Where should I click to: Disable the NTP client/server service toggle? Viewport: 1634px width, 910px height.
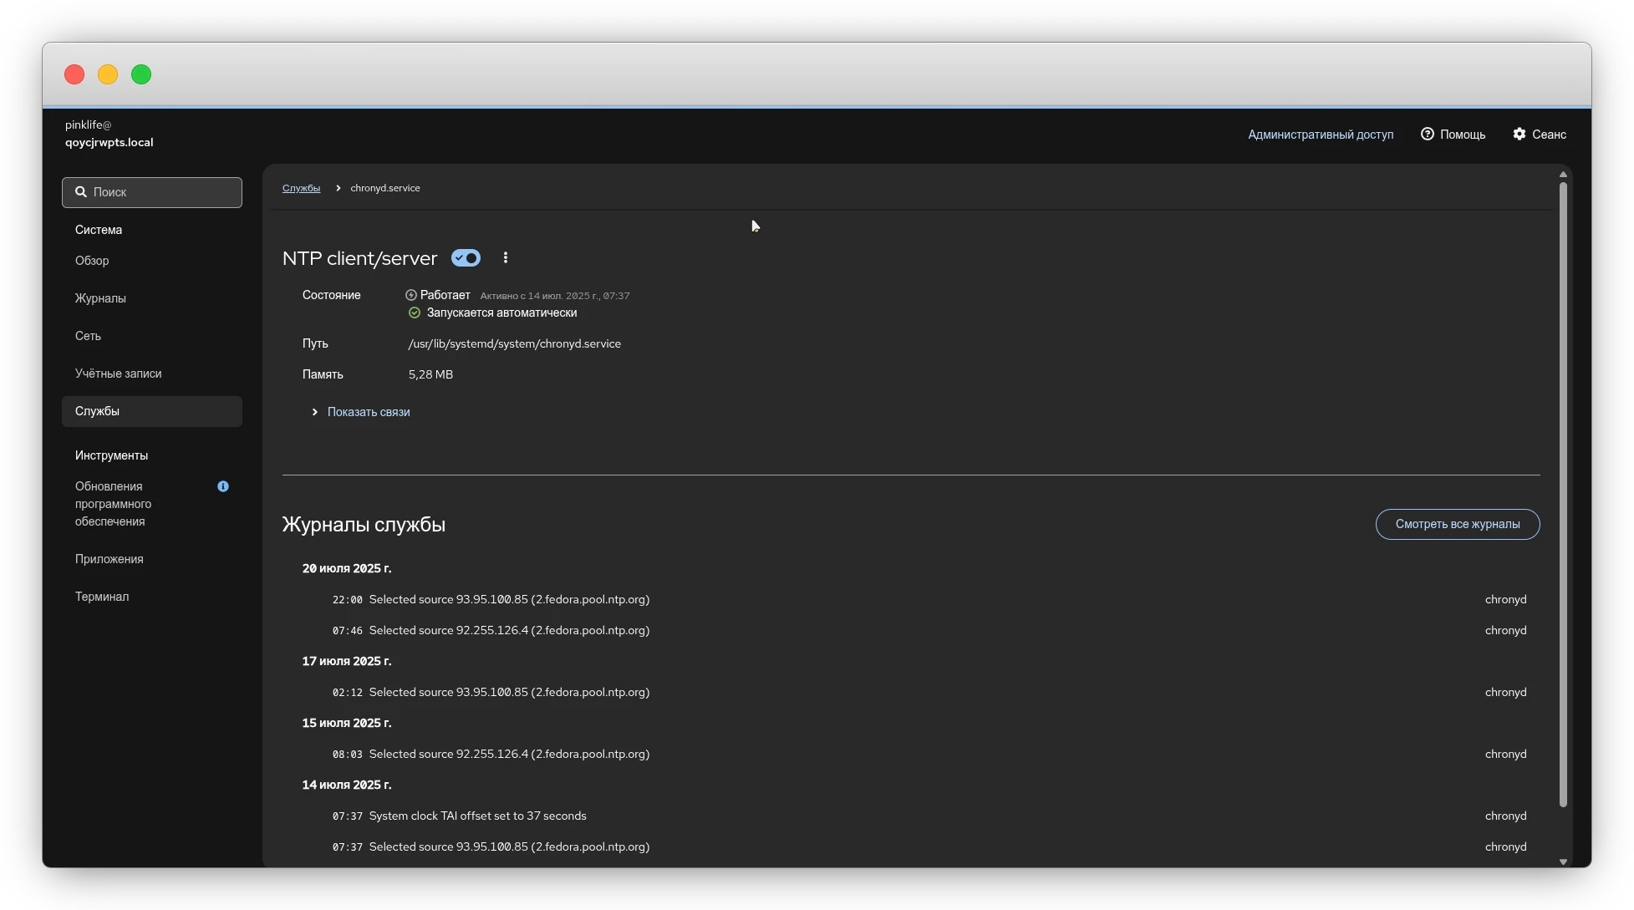coord(466,258)
